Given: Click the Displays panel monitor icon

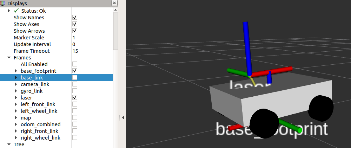Looking at the screenshot, I should point(3,3).
